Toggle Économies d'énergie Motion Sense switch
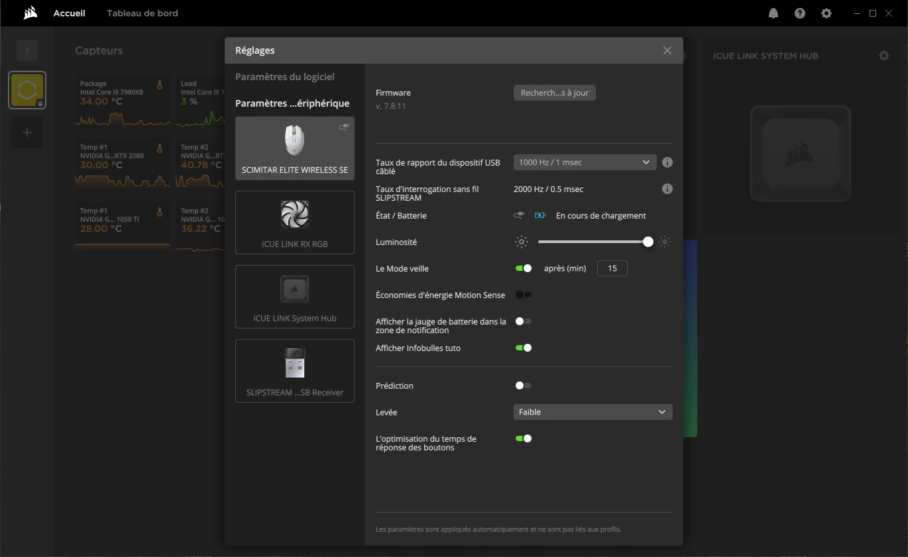Viewport: 908px width, 557px height. tap(524, 295)
